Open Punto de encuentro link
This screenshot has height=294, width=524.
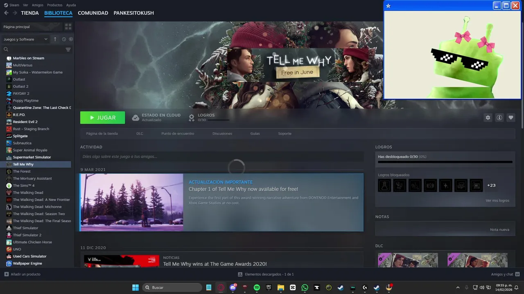pyautogui.click(x=178, y=134)
